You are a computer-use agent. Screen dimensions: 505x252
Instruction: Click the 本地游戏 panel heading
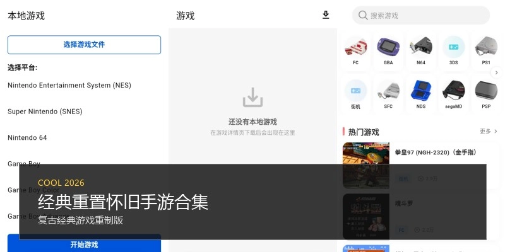pos(26,16)
